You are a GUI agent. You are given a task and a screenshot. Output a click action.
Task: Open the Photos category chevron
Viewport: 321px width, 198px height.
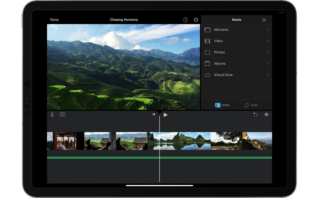point(268,52)
